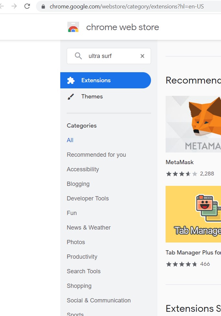Open the Productivity category
Viewport: 221px width, 316px height.
(x=82, y=257)
